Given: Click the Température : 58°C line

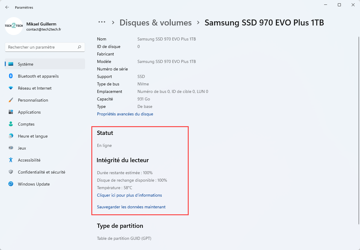Looking at the screenshot, I should (x=115, y=188).
